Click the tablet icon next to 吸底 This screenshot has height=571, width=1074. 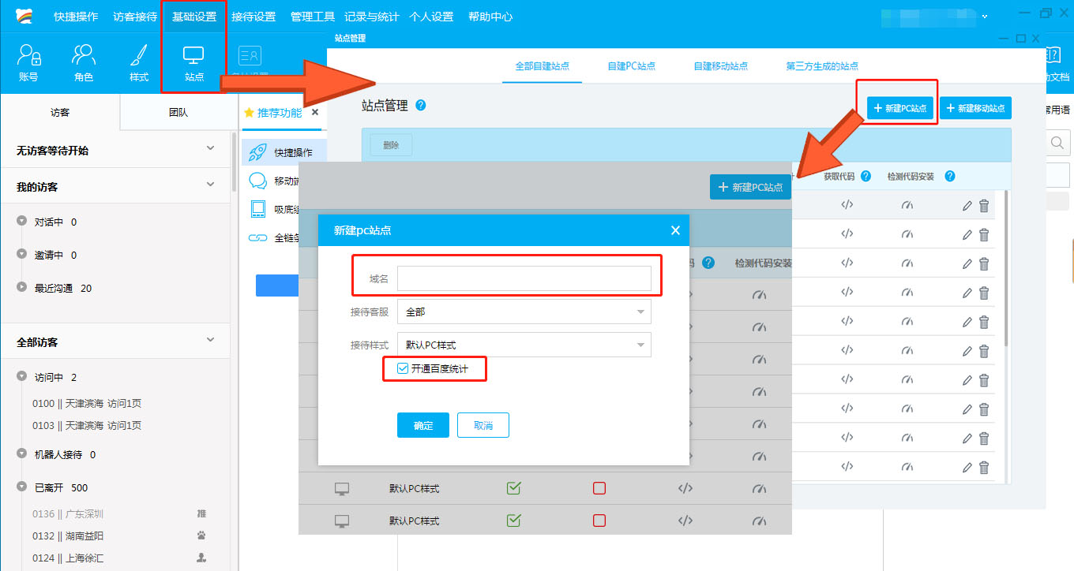click(257, 209)
